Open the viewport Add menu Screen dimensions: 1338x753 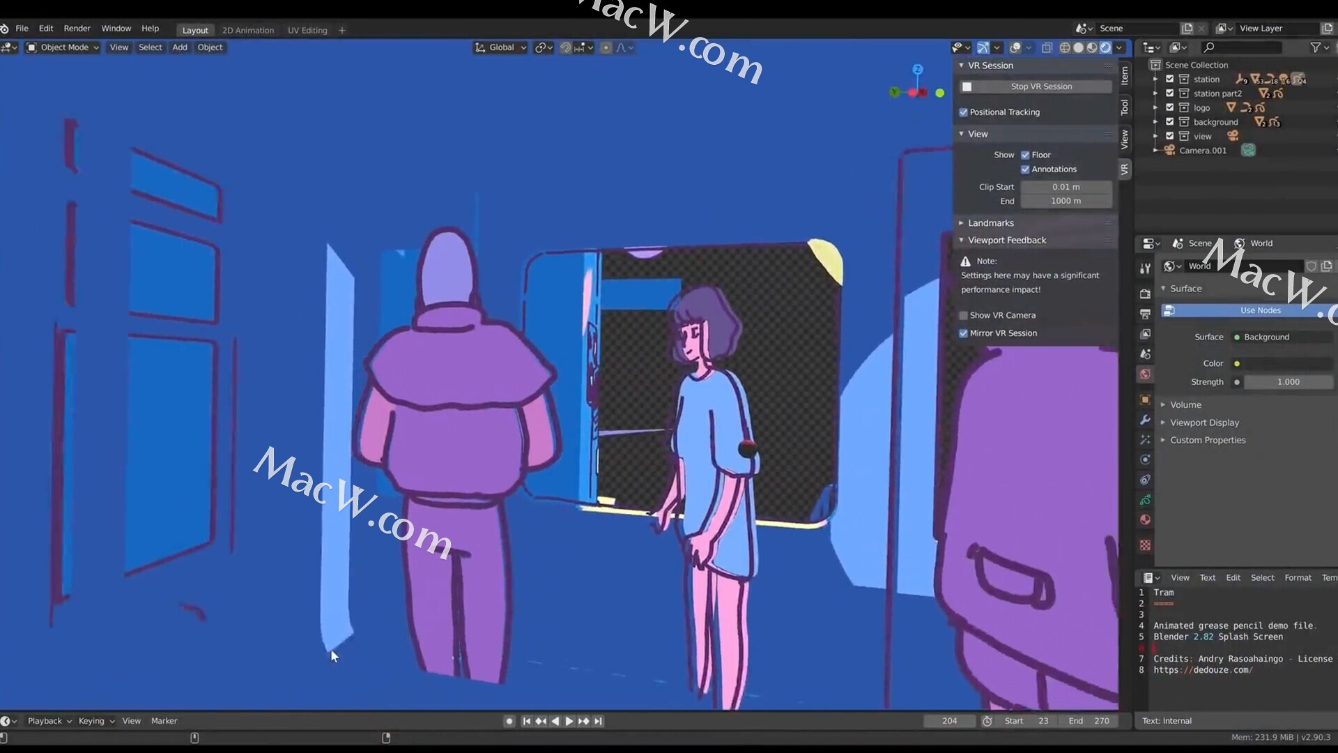[x=180, y=47]
